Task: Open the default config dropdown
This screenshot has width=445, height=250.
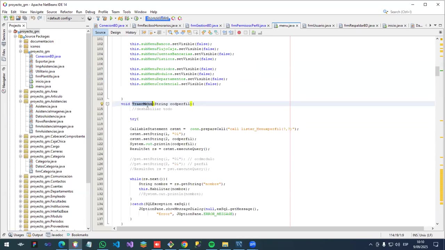Action: click(66, 18)
